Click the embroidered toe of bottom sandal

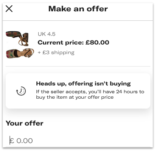10,54
